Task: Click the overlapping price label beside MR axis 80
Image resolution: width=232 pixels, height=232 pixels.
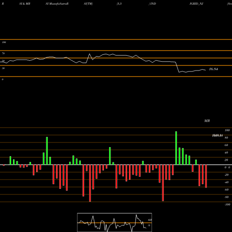Action: pyautogui.click(x=218, y=135)
